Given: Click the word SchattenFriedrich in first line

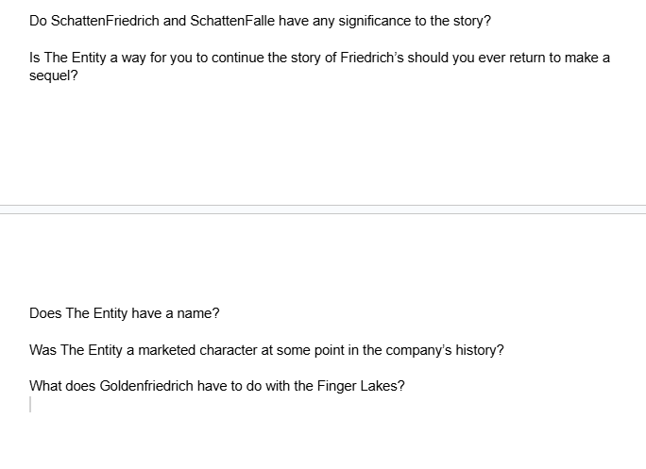Looking at the screenshot, I should 105,21.
